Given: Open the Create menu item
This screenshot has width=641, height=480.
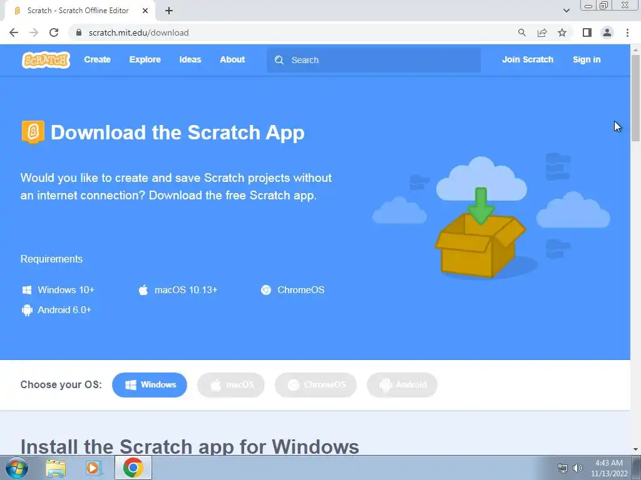Looking at the screenshot, I should 97,59.
